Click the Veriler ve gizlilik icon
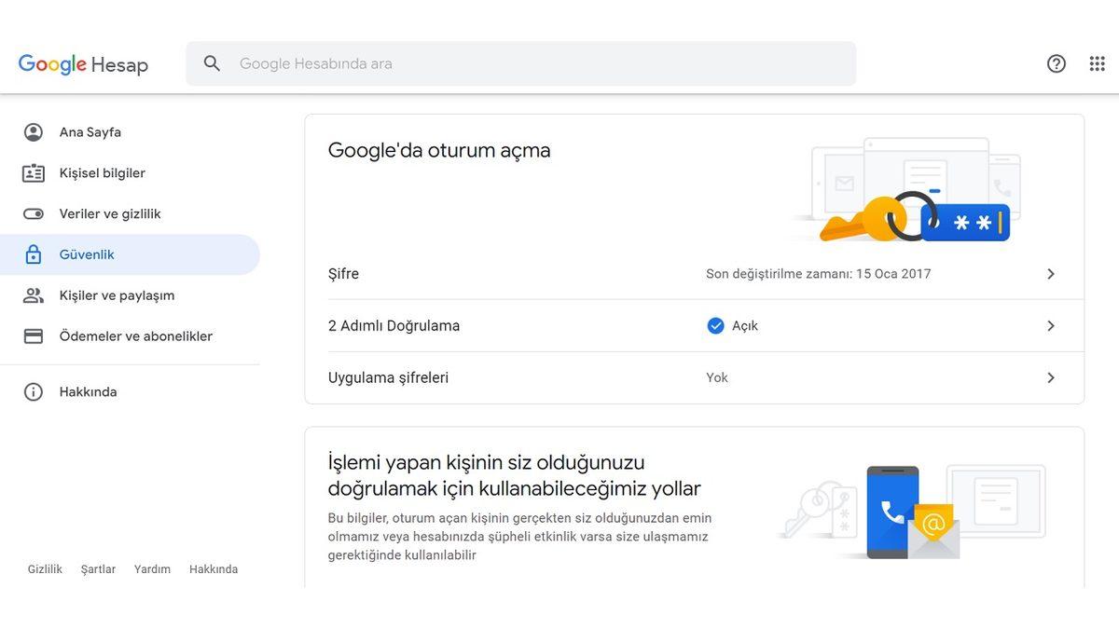The width and height of the screenshot is (1119, 629). point(34,212)
